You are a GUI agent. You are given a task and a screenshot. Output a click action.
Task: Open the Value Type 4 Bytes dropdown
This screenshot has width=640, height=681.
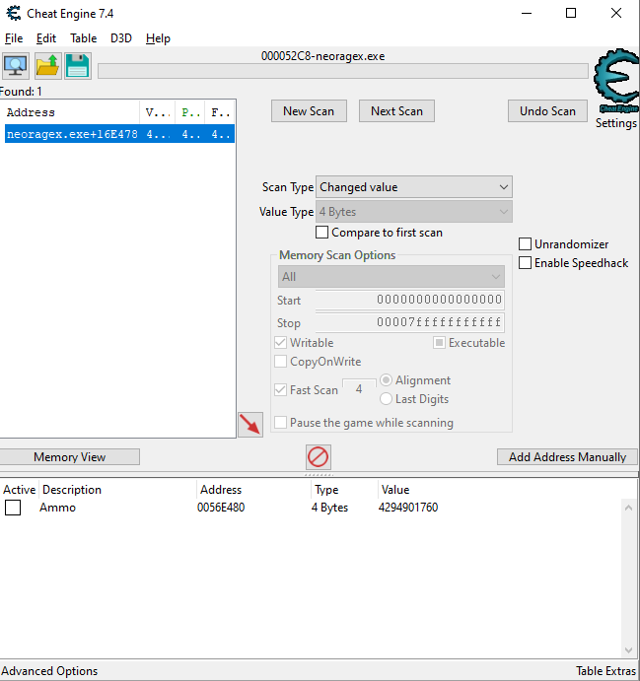point(414,212)
